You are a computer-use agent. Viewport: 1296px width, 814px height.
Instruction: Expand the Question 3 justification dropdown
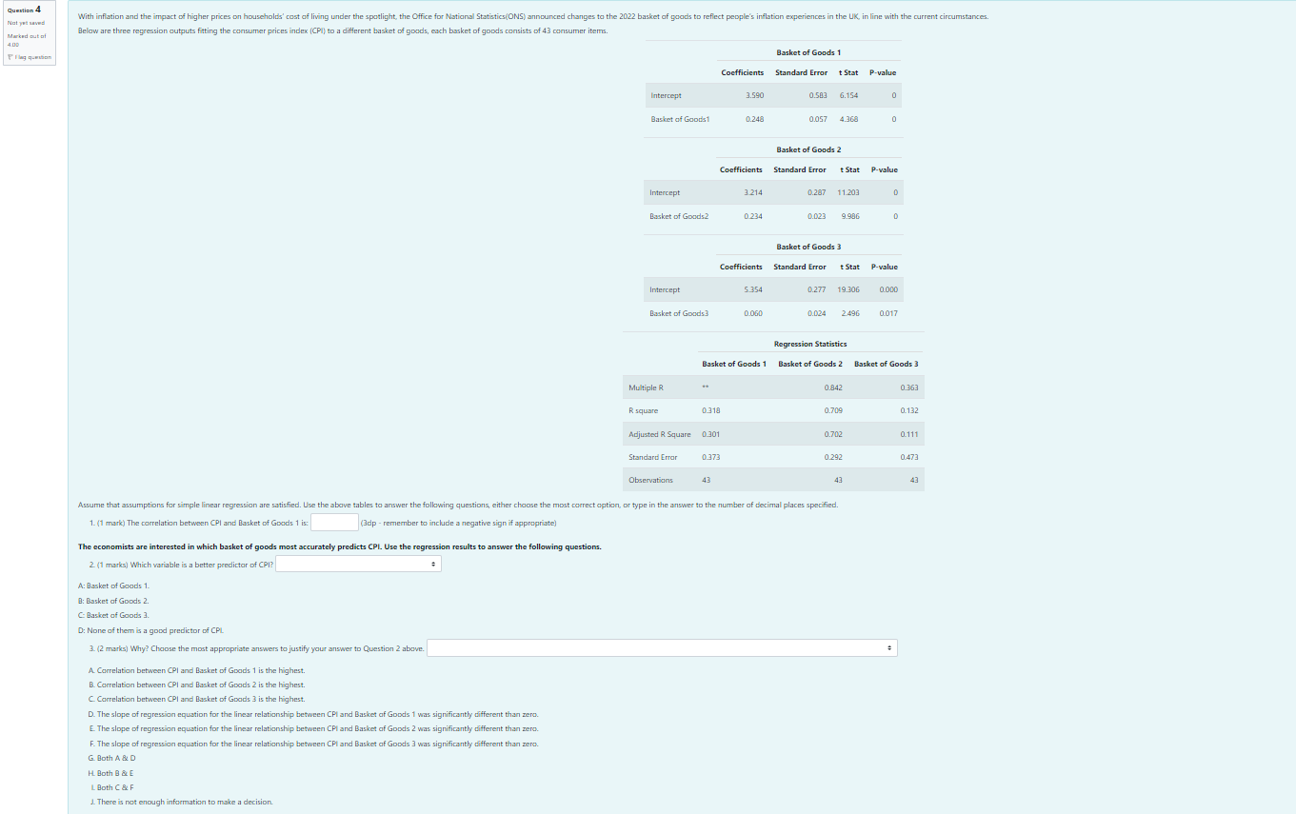[662, 648]
